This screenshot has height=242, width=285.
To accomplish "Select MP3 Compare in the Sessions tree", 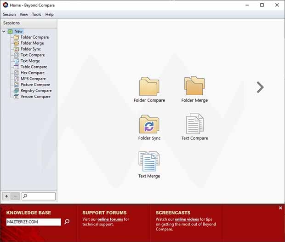I will pos(33,79).
